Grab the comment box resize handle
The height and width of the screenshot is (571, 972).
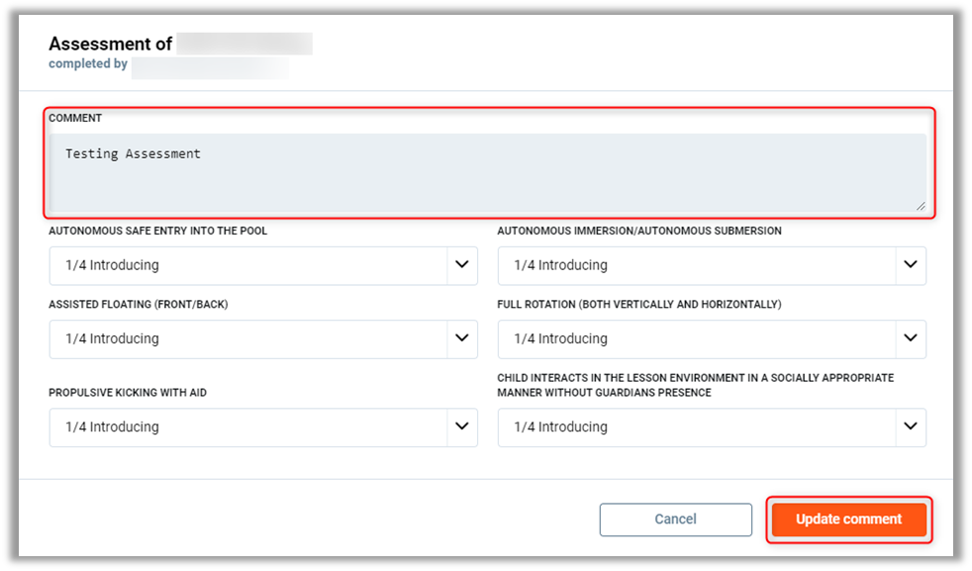click(922, 206)
